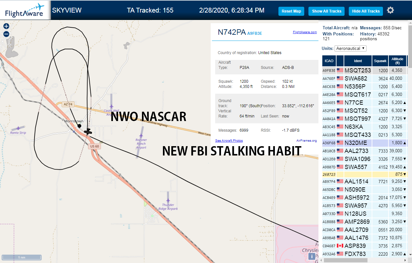
Task: Open See Aircraft Photos link
Action: coord(229,141)
